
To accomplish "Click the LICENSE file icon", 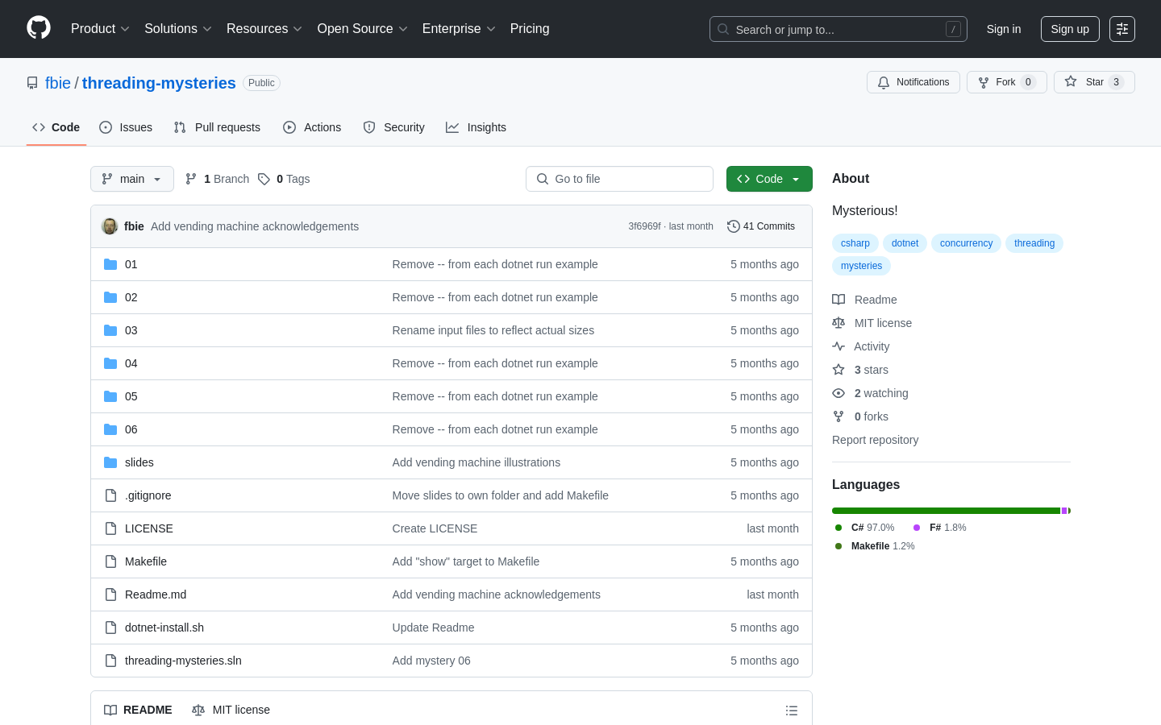I will coord(110,528).
